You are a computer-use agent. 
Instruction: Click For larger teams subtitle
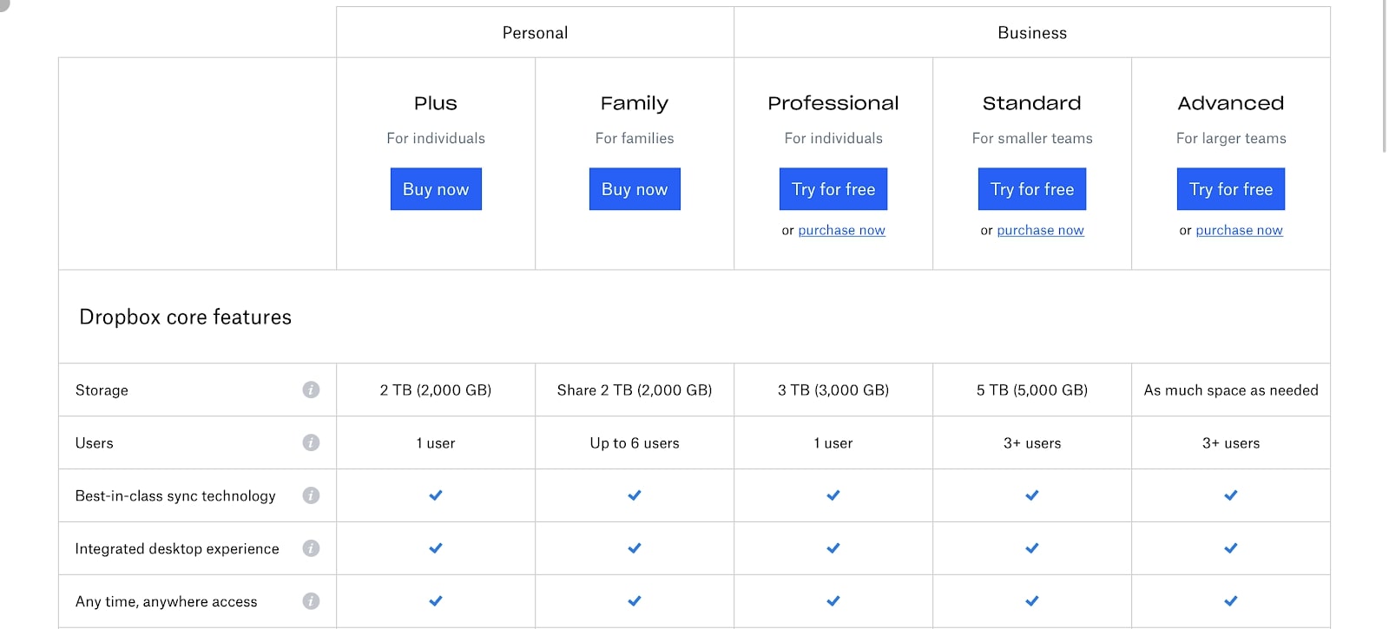[x=1231, y=138]
